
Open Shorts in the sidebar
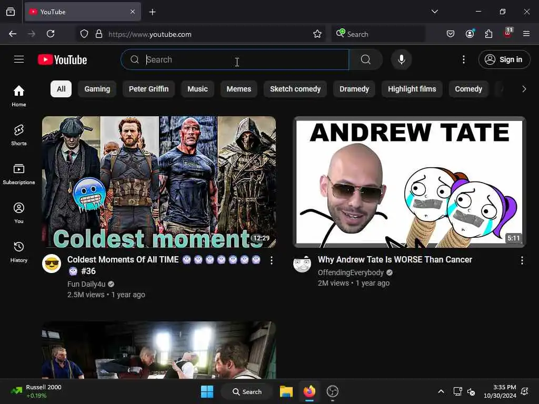pos(19,135)
